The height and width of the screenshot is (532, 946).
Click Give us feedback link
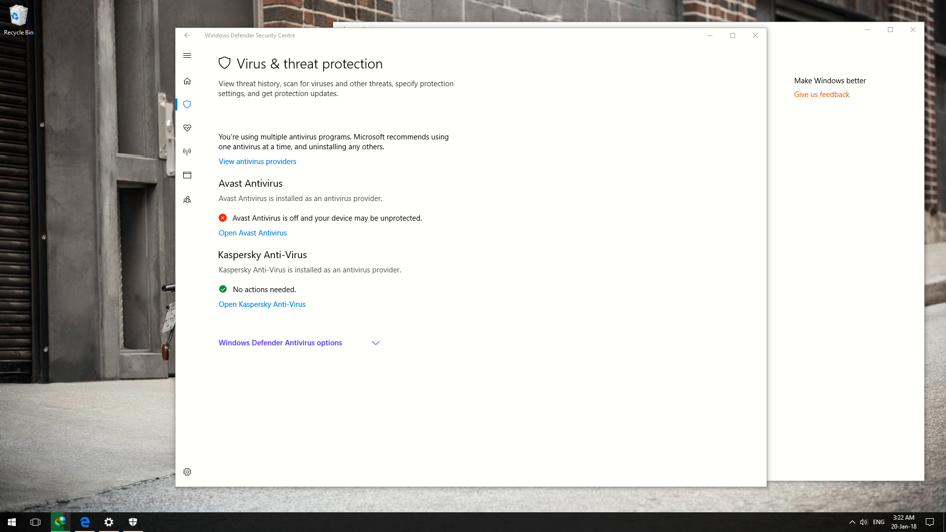pos(821,95)
